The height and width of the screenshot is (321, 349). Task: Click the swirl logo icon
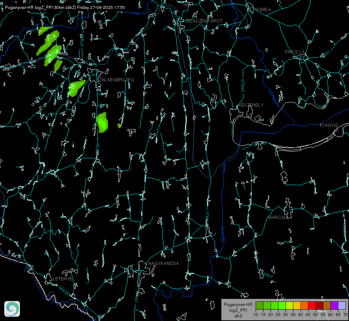[12, 309]
